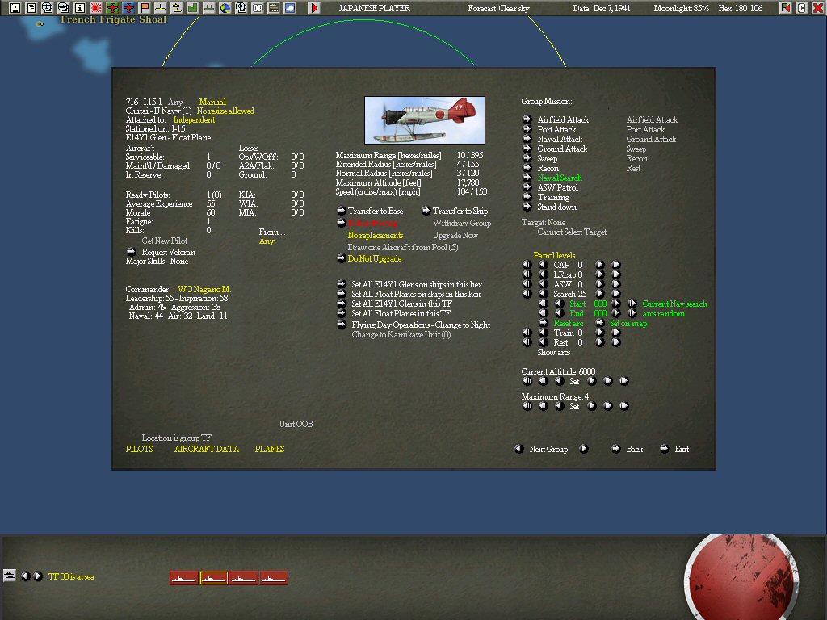This screenshot has width=827, height=620.
Task: Increase LRcap patrol level by one step
Action: 600,274
